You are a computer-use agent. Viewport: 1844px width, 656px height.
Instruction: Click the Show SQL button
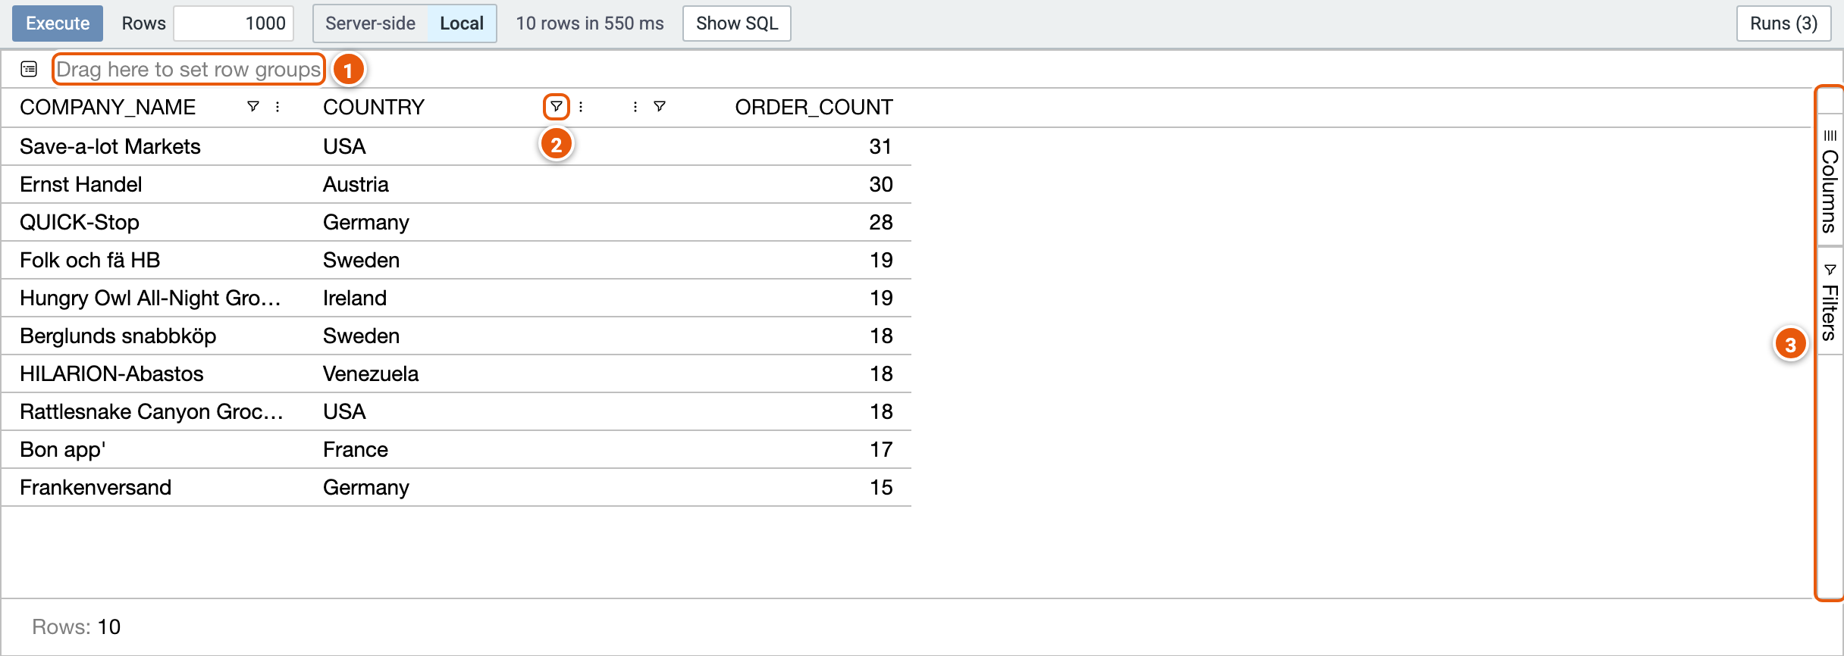click(x=737, y=23)
